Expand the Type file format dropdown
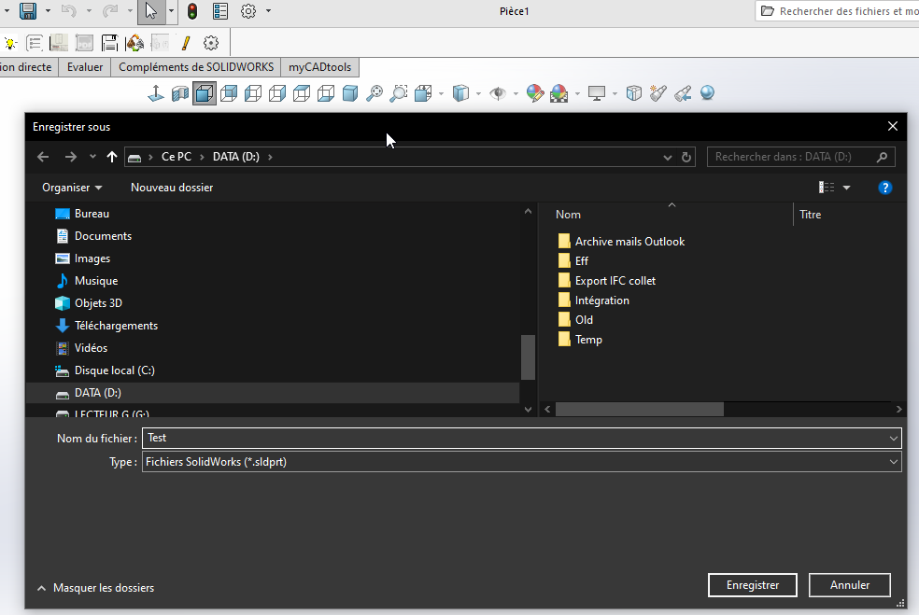Image resolution: width=919 pixels, height=615 pixels. click(x=893, y=462)
